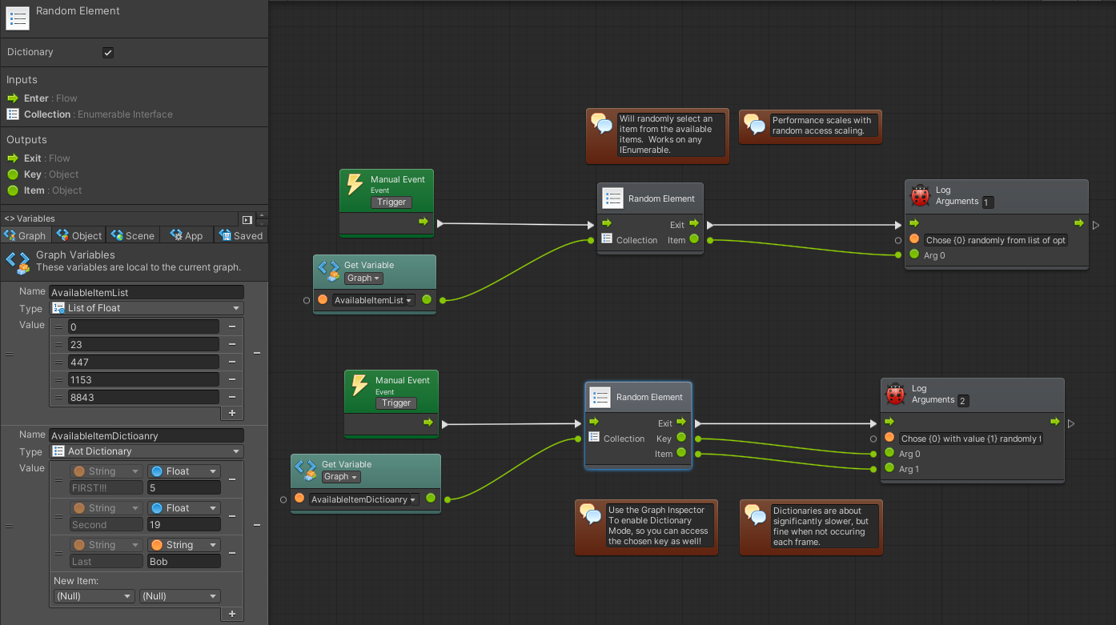Switch to the Saved variables tab

tap(240, 235)
